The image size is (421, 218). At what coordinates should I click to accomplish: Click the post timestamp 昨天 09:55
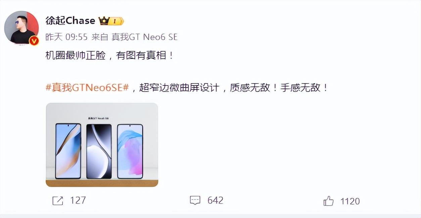tap(66, 37)
